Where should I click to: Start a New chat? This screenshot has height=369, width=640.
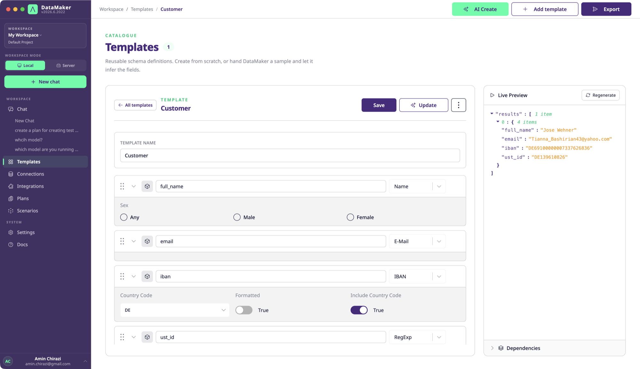pos(45,82)
